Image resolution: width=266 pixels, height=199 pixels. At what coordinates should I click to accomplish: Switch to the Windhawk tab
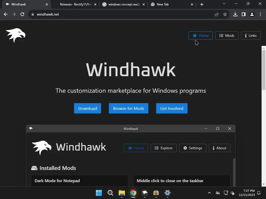click(25, 4)
